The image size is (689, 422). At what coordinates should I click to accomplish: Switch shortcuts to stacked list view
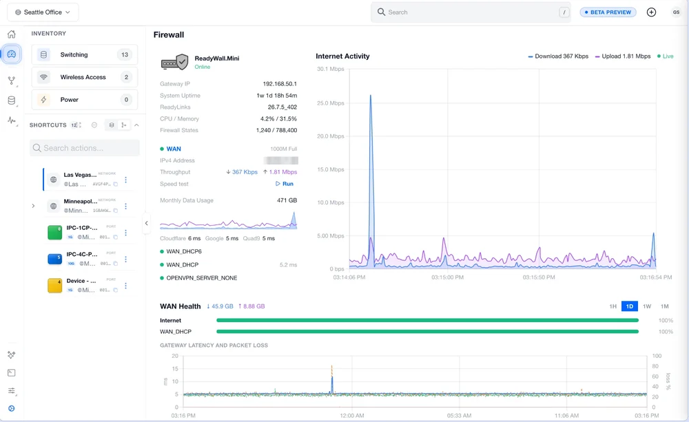[x=112, y=125]
